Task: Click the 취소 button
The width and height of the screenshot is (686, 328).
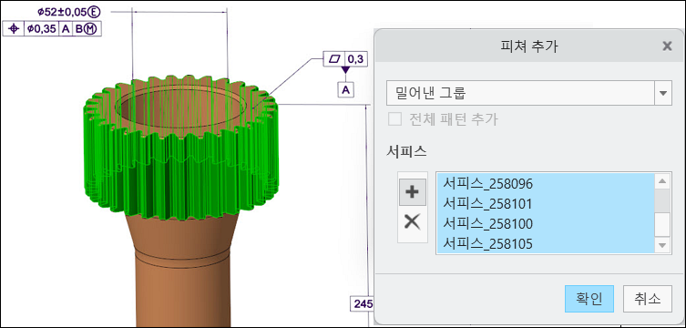Action: coord(647,299)
